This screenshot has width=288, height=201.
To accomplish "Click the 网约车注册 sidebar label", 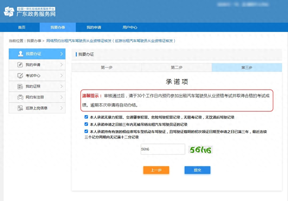I will [x=35, y=97].
